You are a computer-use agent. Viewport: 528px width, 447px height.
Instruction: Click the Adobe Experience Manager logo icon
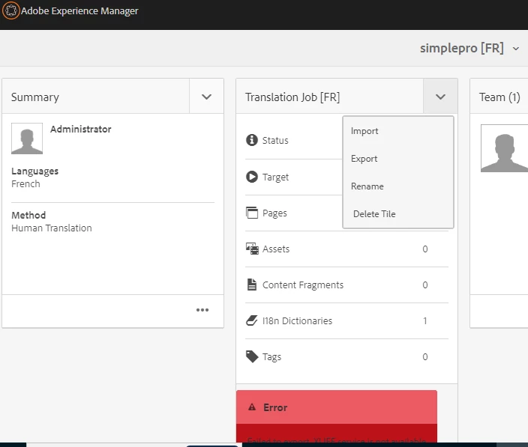[10, 10]
